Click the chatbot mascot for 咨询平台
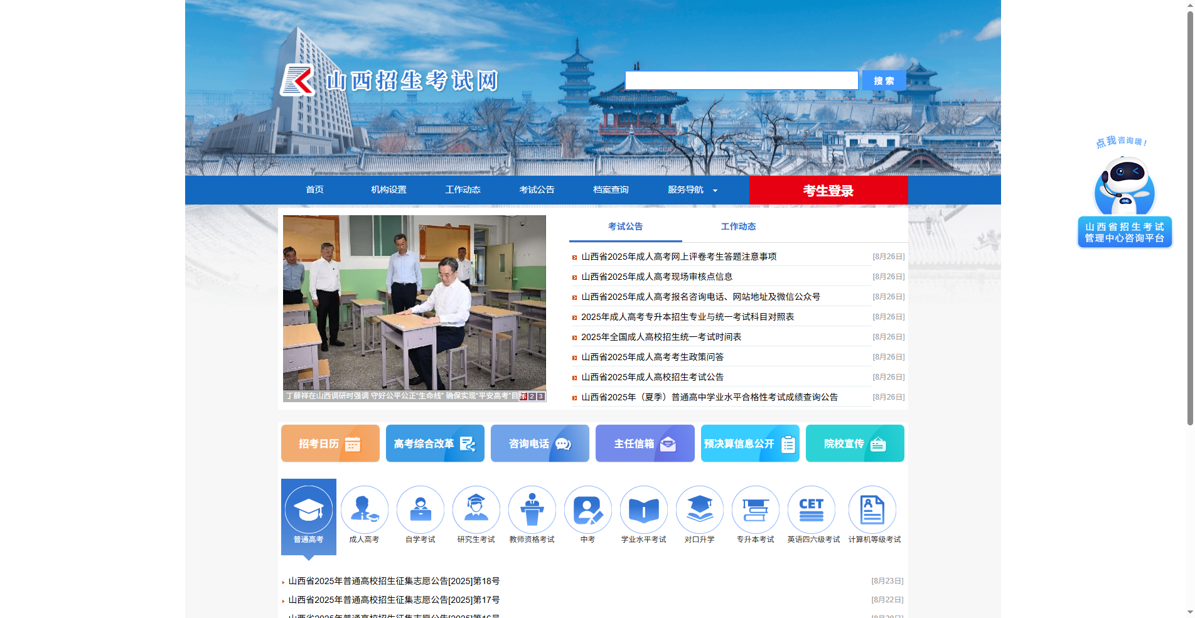This screenshot has width=1195, height=618. 1123,188
